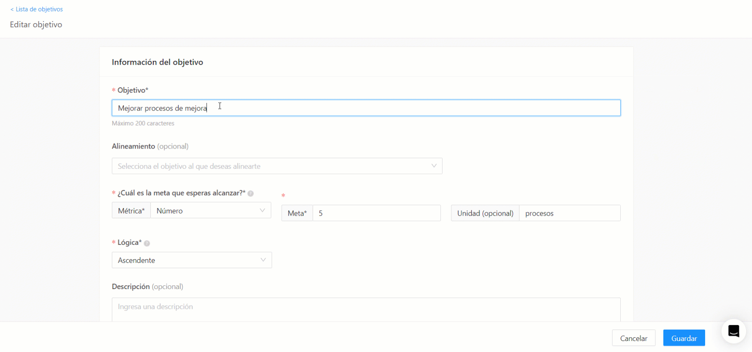This screenshot has width=752, height=352.
Task: Click the 'Métrica*' addon label
Action: (131, 211)
